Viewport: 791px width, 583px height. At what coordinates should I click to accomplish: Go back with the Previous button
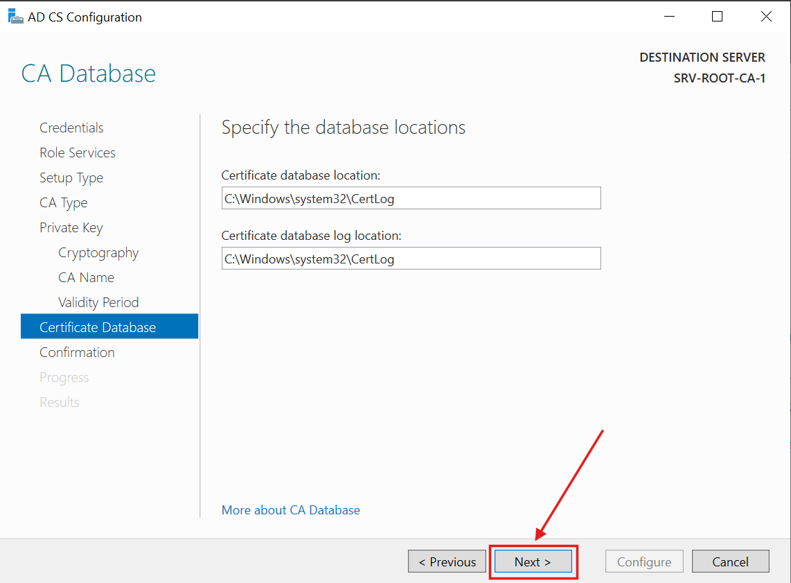447,562
